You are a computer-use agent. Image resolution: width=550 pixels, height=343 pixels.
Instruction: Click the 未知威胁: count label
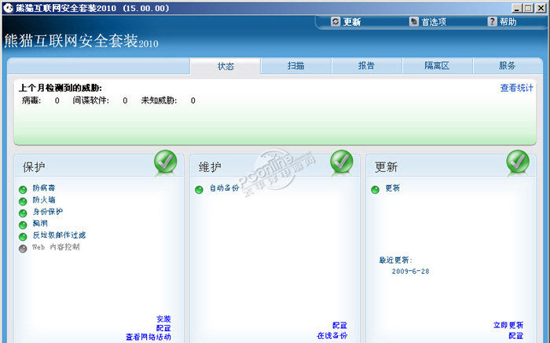pyautogui.click(x=159, y=100)
